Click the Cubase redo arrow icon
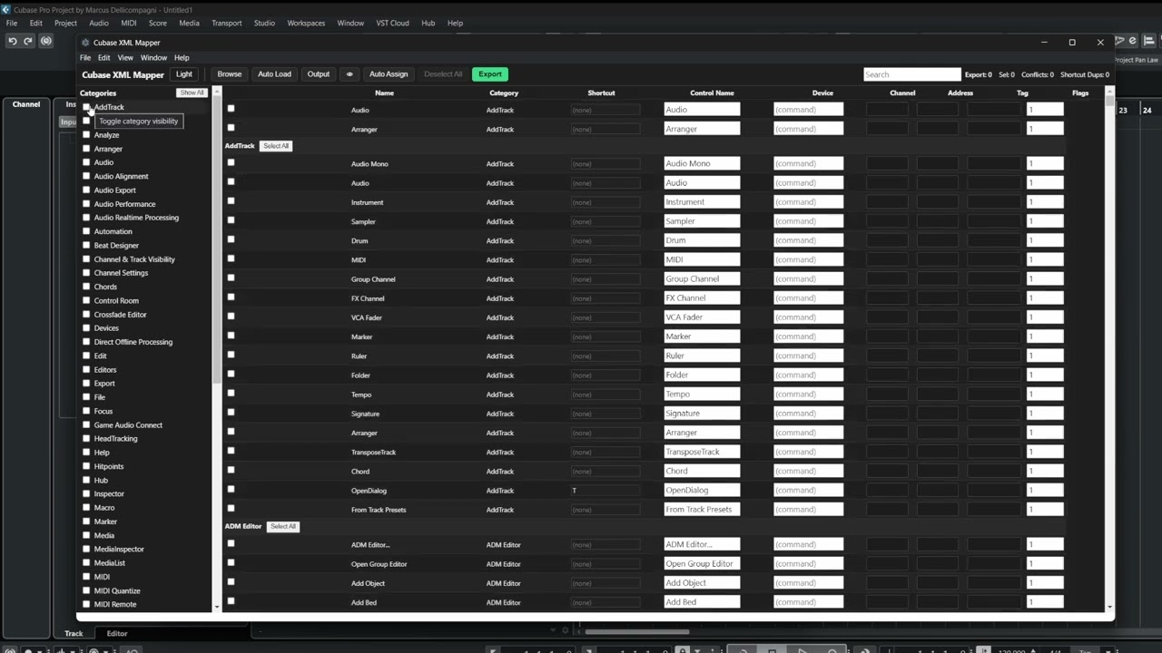The image size is (1162, 653). (28, 41)
